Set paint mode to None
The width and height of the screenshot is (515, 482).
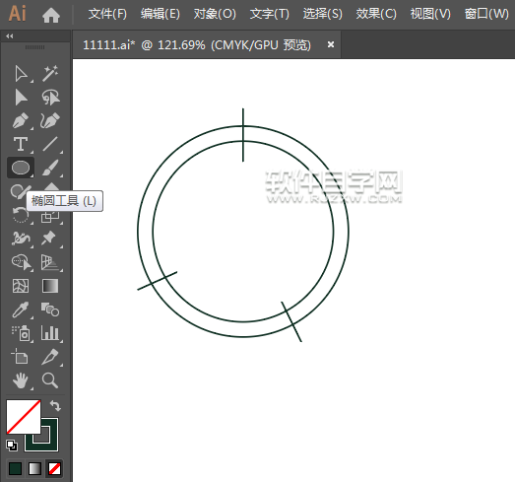pyautogui.click(x=54, y=468)
